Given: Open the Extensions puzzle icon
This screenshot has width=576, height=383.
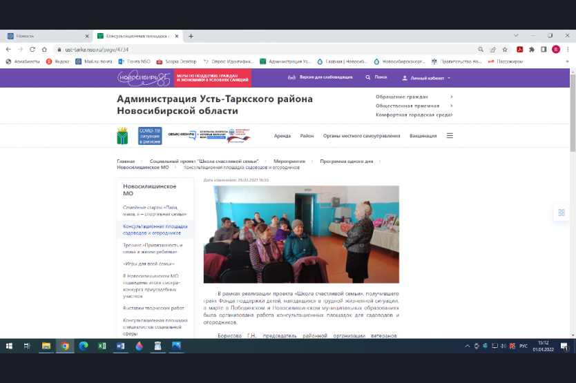Looking at the screenshot, I should pyautogui.click(x=532, y=49).
